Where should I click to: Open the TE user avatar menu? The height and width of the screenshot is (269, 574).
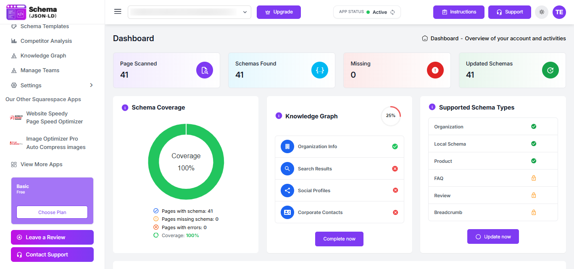point(559,12)
